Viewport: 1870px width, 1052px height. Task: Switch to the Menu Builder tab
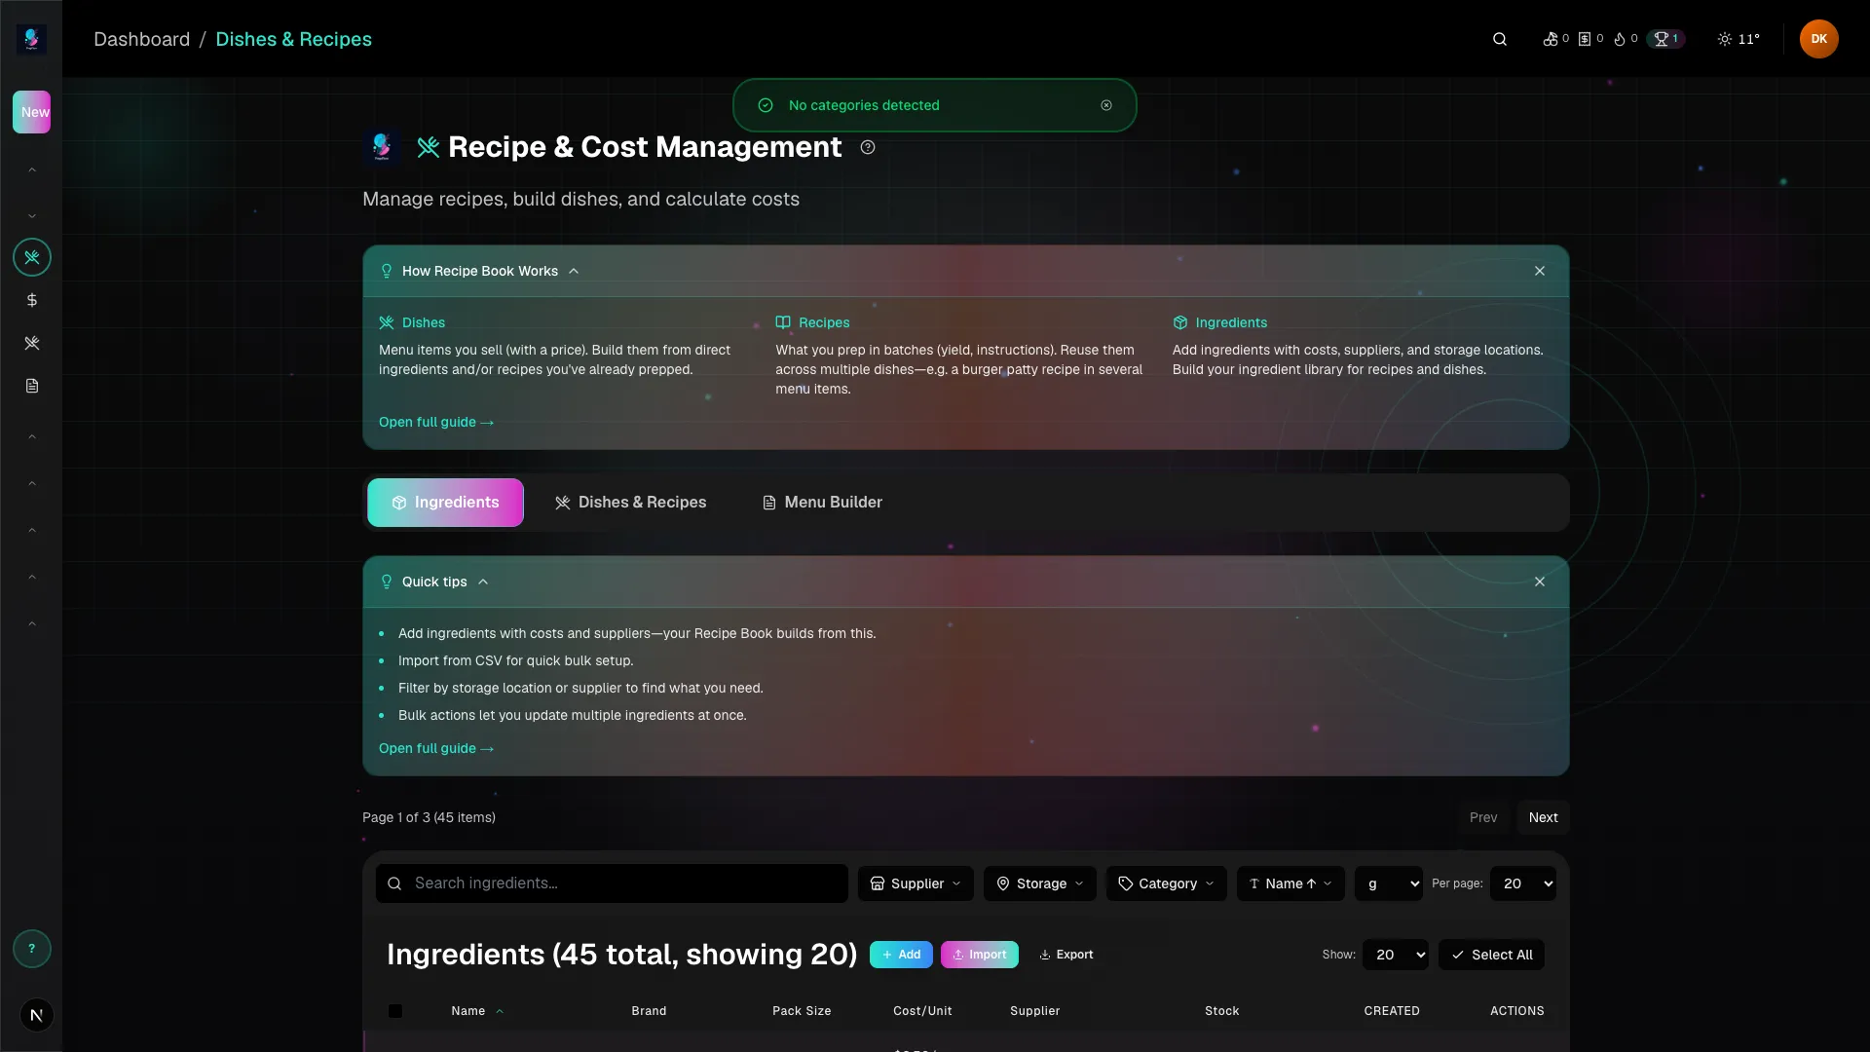click(x=822, y=503)
